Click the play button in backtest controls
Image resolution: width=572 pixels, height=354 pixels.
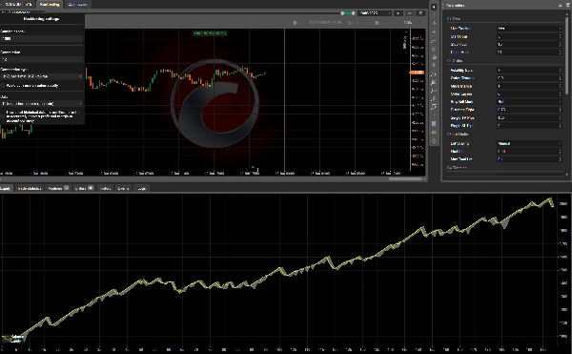pos(398,13)
